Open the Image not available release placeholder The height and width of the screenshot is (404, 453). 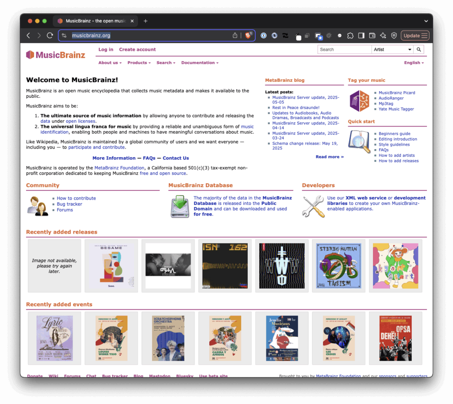[54, 266]
